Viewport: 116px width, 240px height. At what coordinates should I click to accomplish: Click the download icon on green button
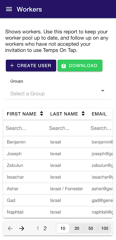click(x=64, y=65)
